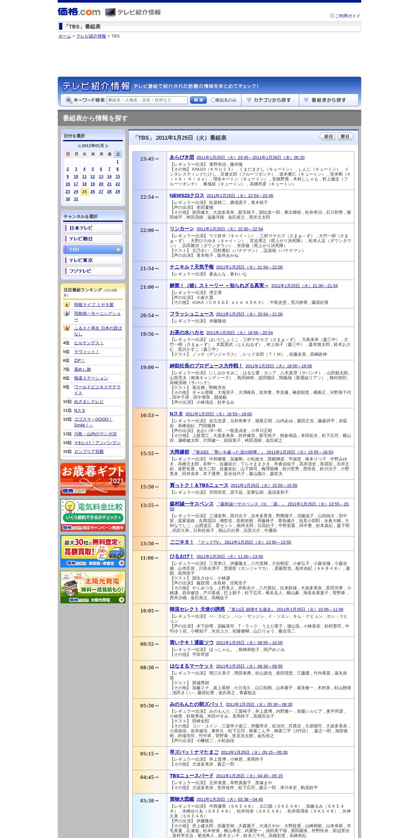Go to ホーム breadcrumb link
The height and width of the screenshot is (838, 419).
click(x=65, y=36)
